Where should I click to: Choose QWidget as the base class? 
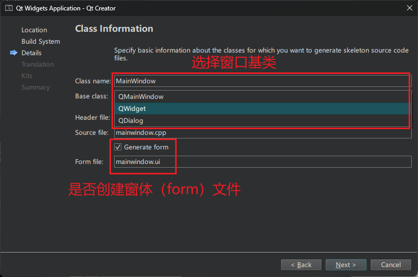pyautogui.click(x=132, y=108)
